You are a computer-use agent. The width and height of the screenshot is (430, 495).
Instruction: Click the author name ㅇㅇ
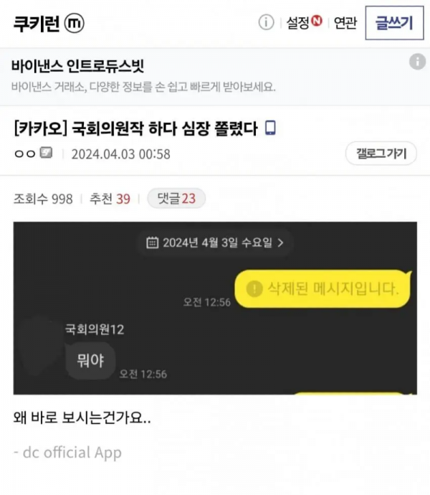pyautogui.click(x=25, y=154)
